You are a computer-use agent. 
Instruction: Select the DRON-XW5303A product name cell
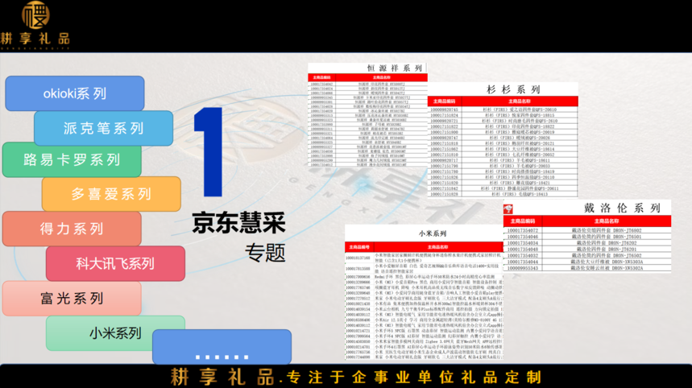[x=607, y=262]
